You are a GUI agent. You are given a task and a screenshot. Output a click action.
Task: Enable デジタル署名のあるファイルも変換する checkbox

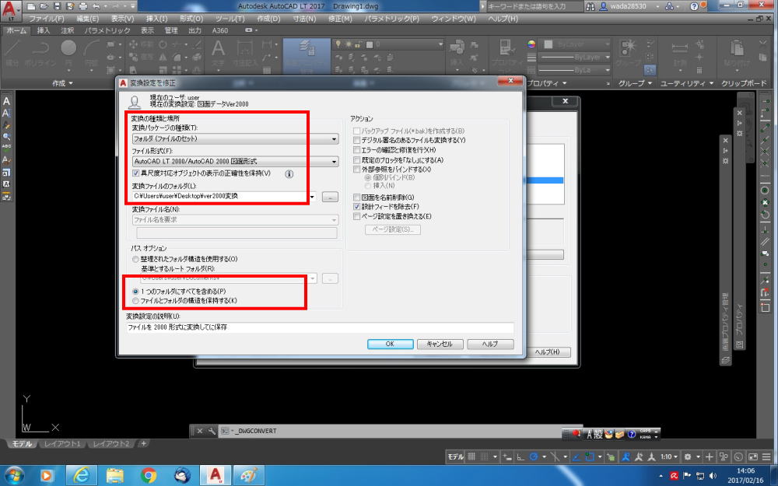tap(356, 140)
